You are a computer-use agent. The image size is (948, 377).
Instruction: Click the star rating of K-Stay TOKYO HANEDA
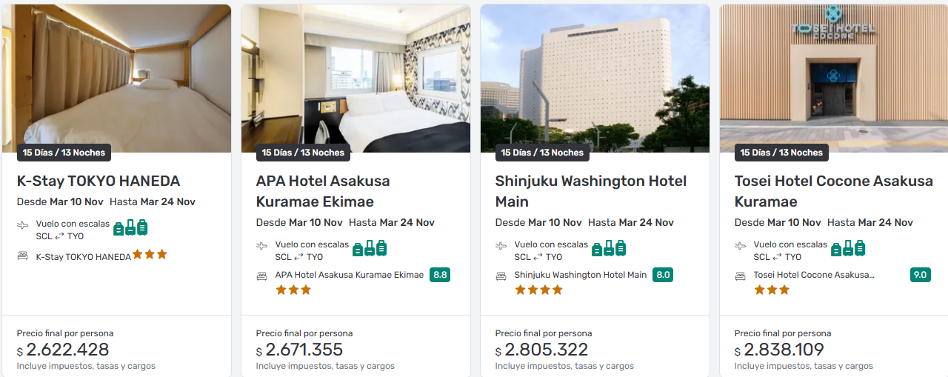pos(150,255)
